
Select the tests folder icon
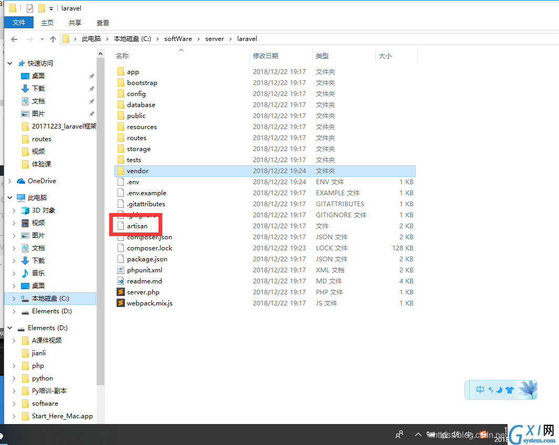pos(121,160)
